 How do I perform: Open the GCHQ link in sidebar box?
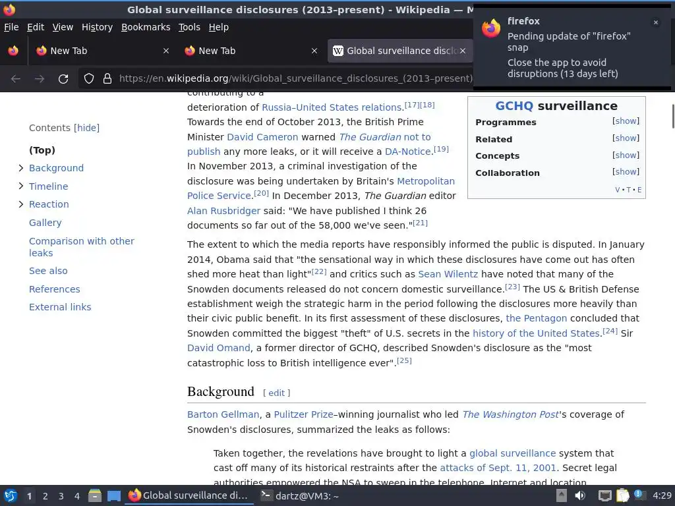click(514, 106)
